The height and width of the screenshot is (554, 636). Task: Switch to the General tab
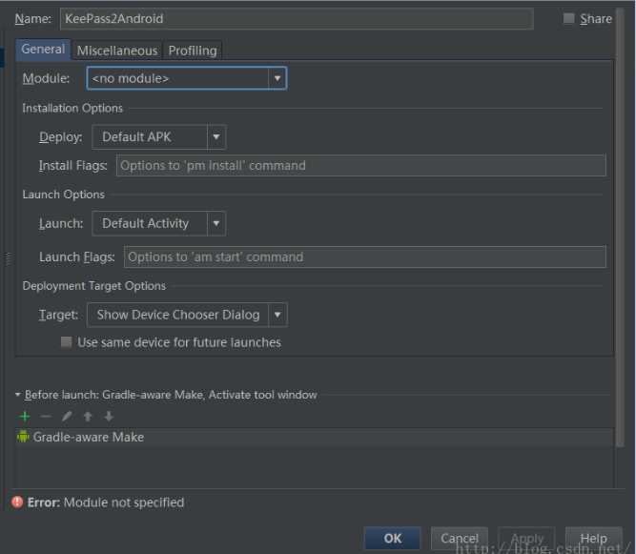click(43, 50)
